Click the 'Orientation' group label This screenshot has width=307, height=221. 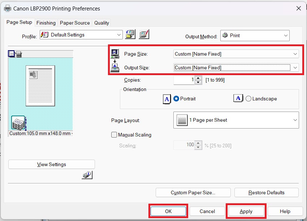coord(135,89)
